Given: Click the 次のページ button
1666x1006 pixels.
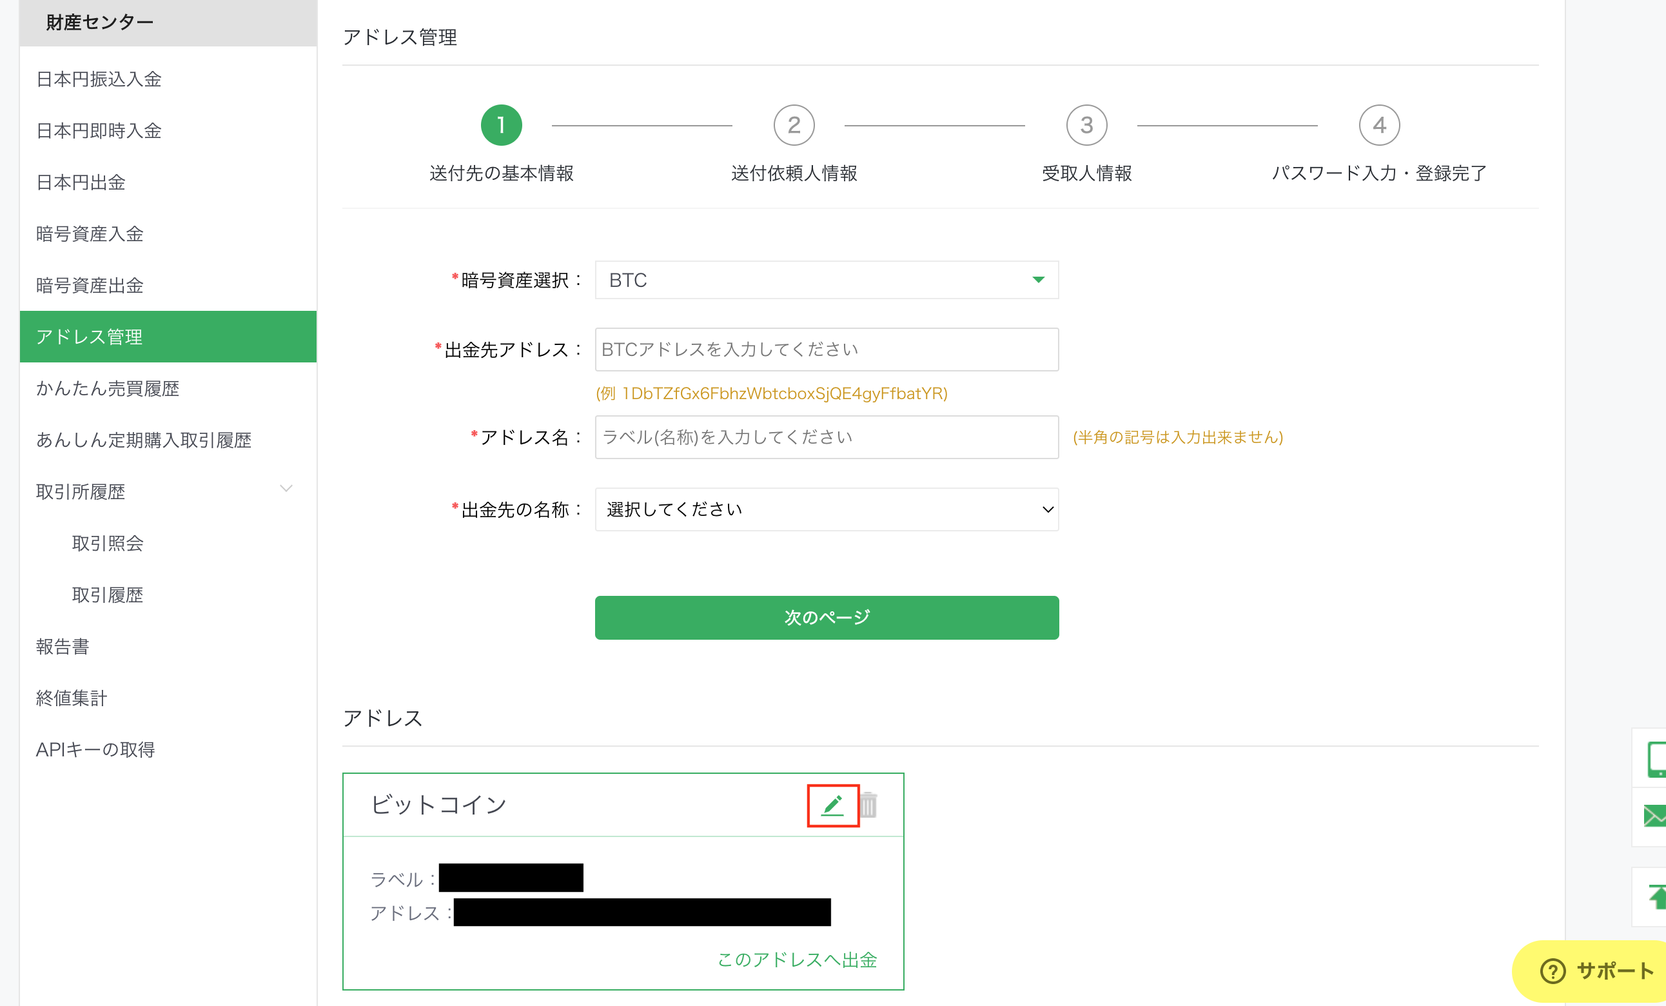Looking at the screenshot, I should (827, 617).
